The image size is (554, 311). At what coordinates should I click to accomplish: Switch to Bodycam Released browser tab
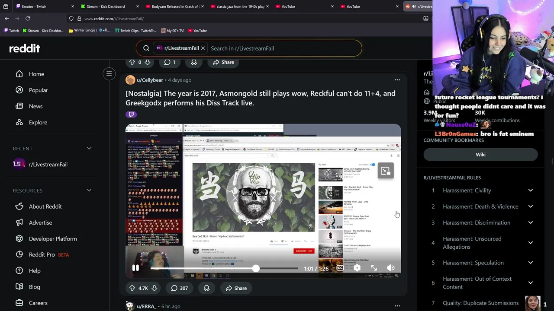pyautogui.click(x=173, y=6)
